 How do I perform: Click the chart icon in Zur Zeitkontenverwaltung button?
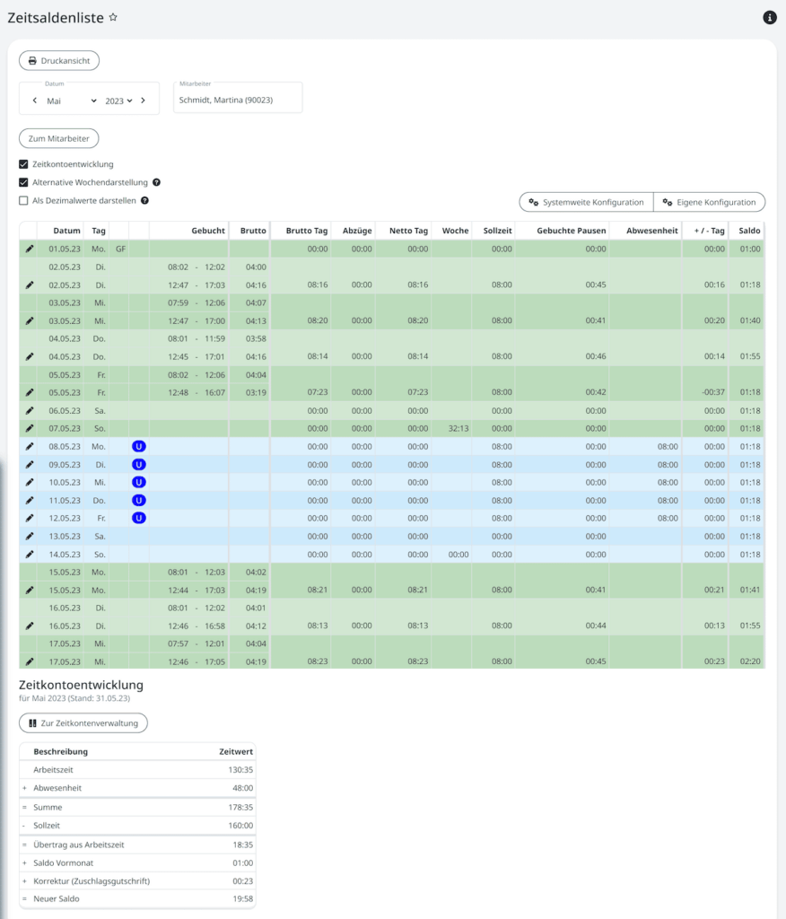pyautogui.click(x=31, y=722)
